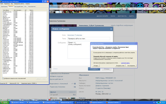166x104 pixels.
Task: Click Информационных систем и технологий faculty link
Action: (x=109, y=81)
